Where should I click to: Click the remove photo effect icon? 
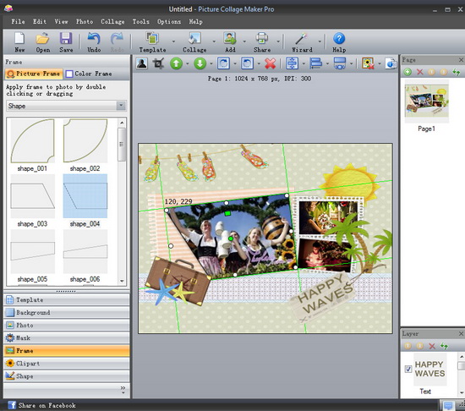368,63
